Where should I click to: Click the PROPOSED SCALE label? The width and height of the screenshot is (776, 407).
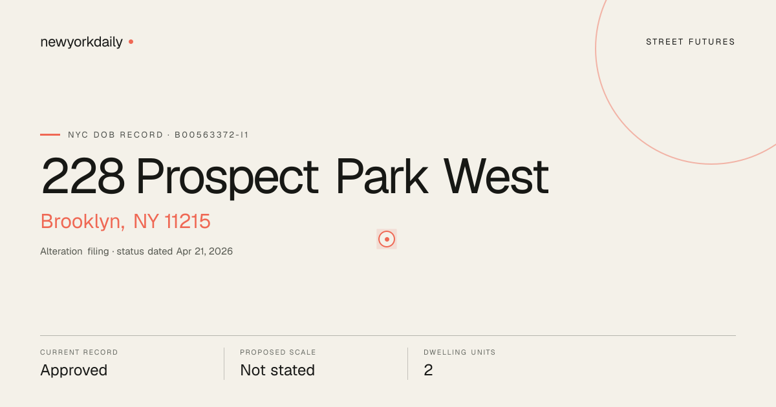click(278, 353)
